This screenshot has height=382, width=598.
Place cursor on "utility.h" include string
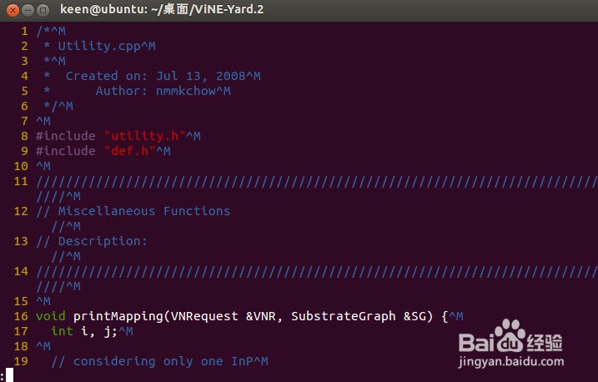click(144, 136)
